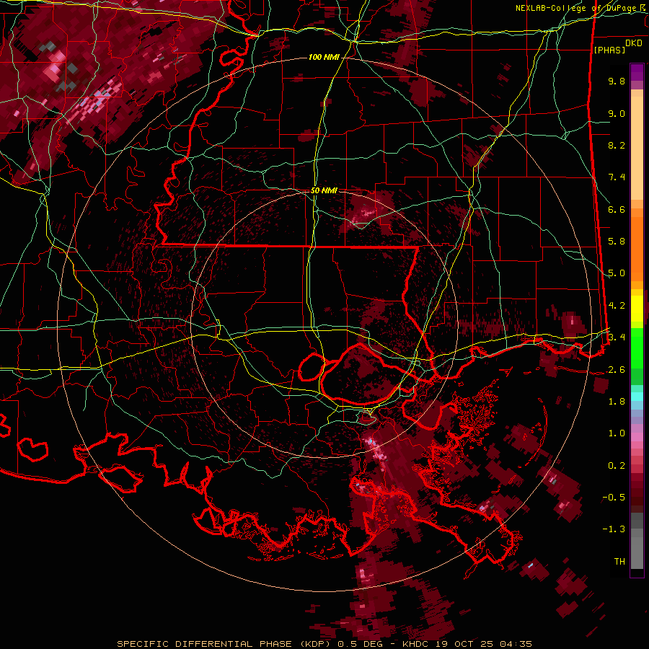Select the 5.0 value on the color scale
This screenshot has width=649, height=649.
(x=617, y=273)
